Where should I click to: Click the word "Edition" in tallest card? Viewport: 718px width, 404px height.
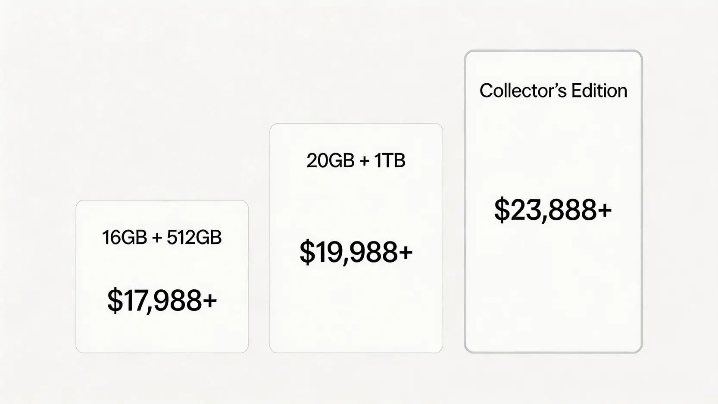coord(599,91)
